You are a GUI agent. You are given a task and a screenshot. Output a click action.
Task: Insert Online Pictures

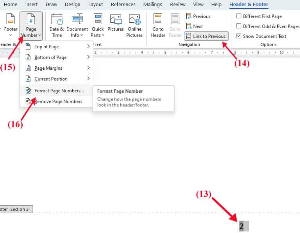point(134,25)
